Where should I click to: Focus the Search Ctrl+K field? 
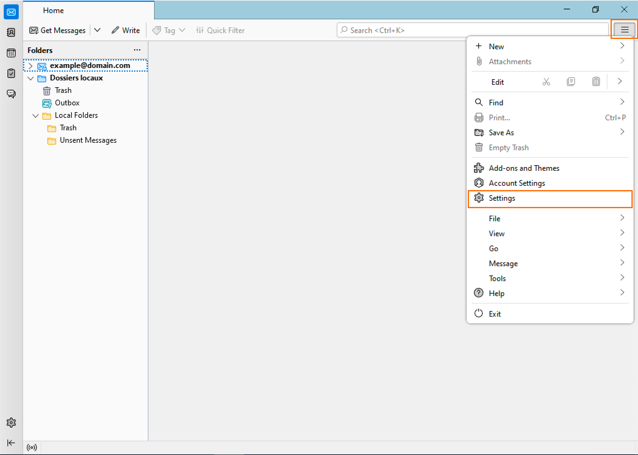(472, 30)
